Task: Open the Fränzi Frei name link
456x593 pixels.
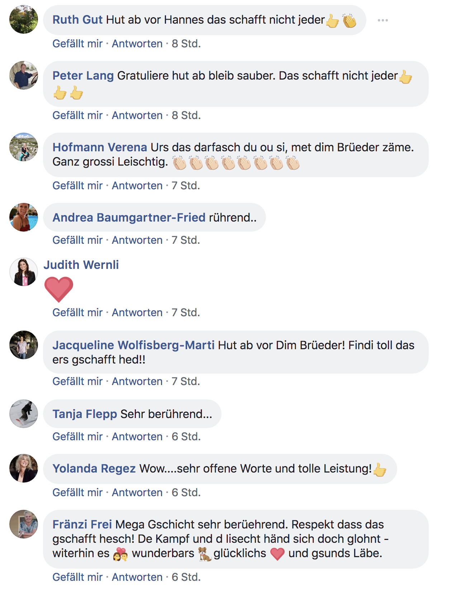Action: point(82,524)
